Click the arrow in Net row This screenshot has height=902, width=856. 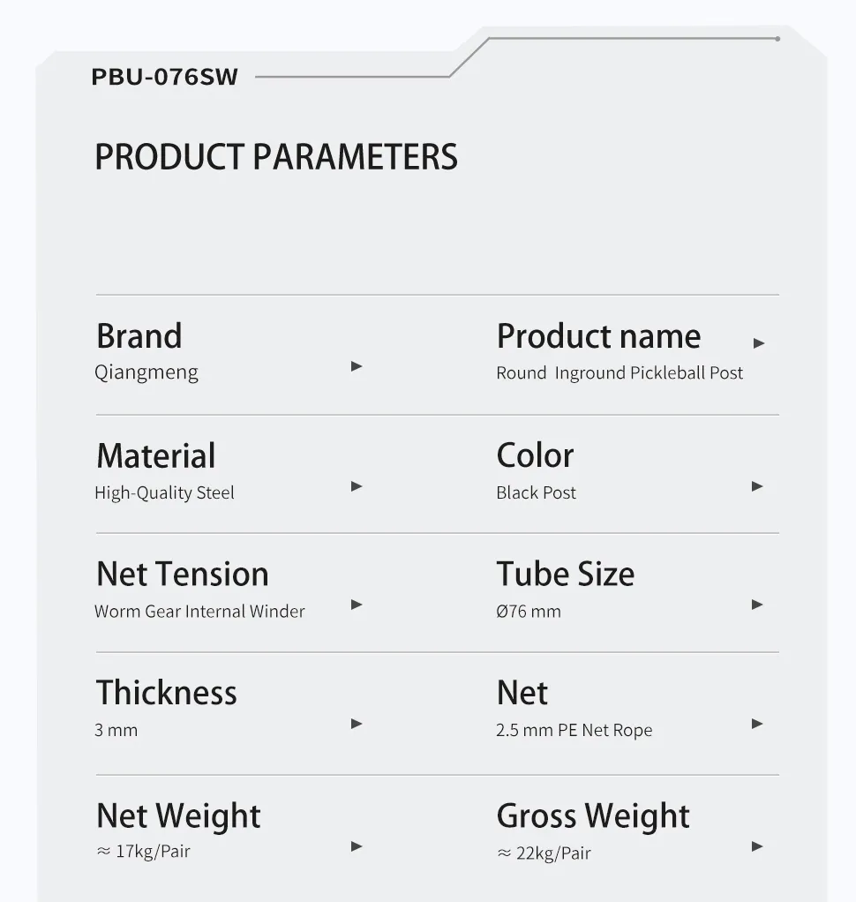pyautogui.click(x=757, y=724)
